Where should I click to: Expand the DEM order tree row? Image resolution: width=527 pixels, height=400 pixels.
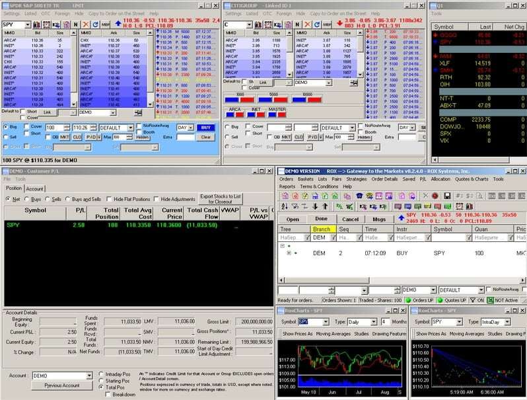[x=289, y=253]
